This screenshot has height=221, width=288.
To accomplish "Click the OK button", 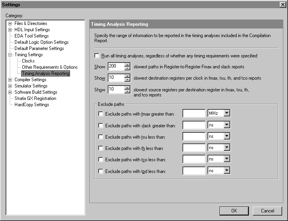I will [234, 211].
